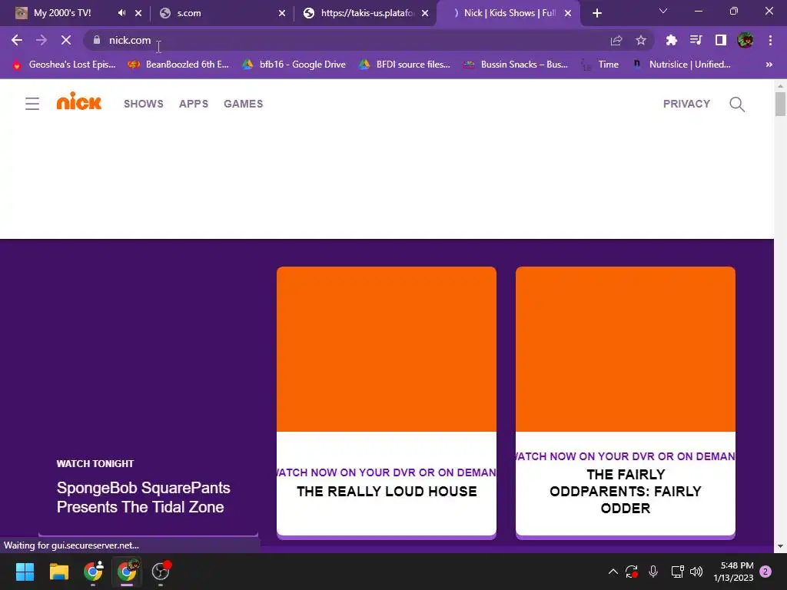Viewport: 787px width, 590px height.
Task: Open a new tab with plus button
Action: click(x=596, y=13)
